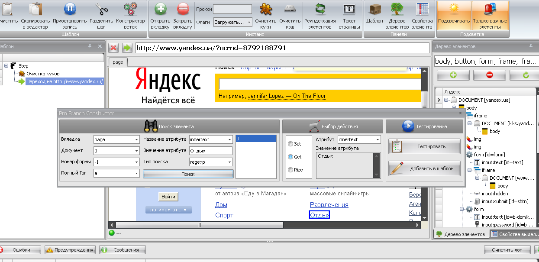Switch to Свойства выделенного bottom tab
539x262 pixels.
pyautogui.click(x=514, y=234)
